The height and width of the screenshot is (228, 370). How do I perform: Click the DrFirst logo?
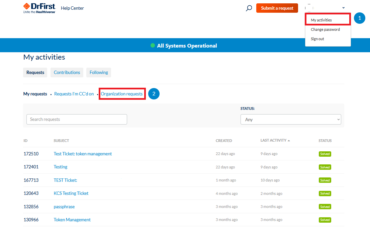point(39,8)
